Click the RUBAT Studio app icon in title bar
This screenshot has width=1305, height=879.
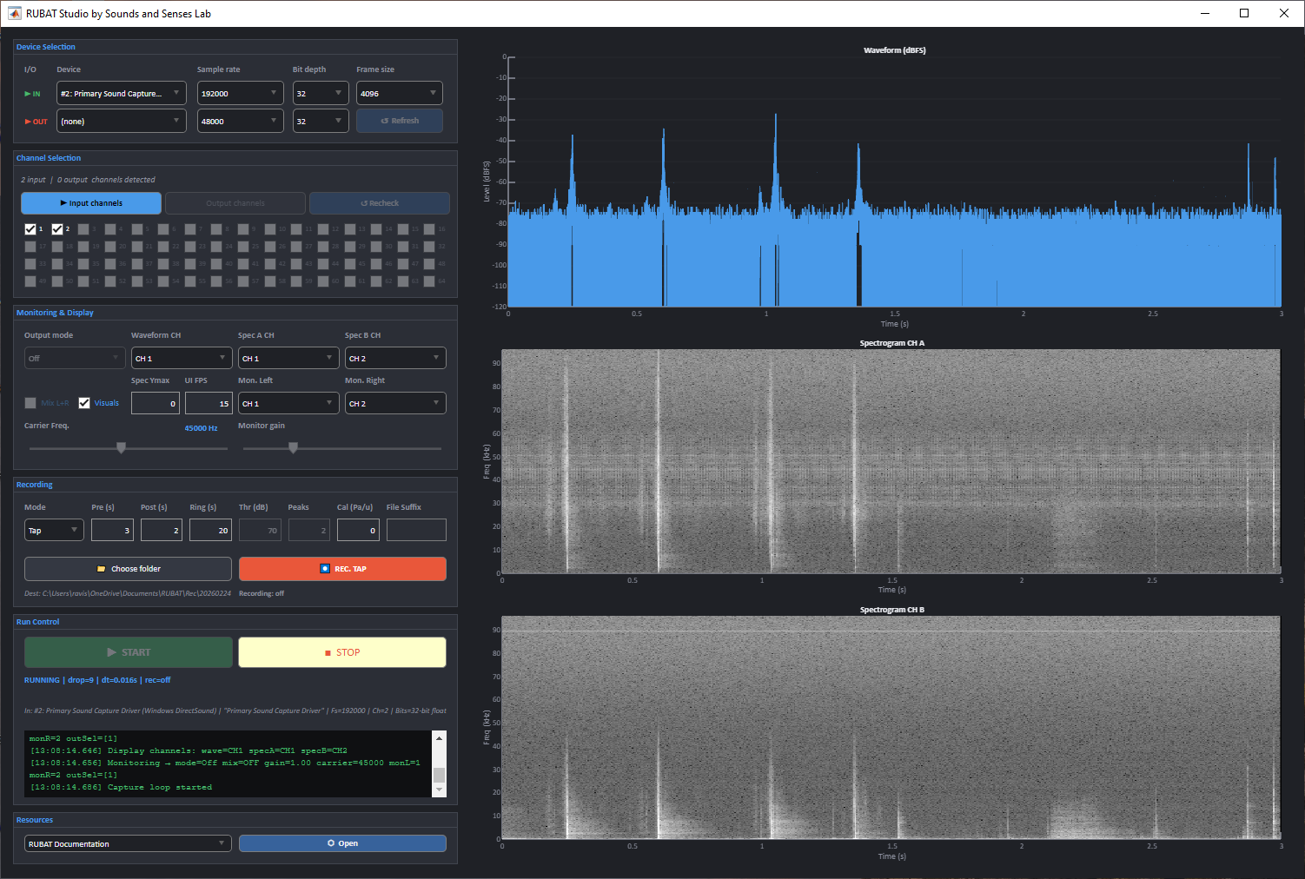(x=14, y=13)
